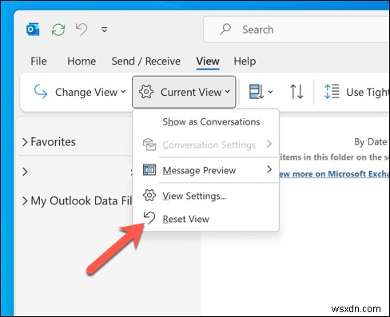Select the View tab

208,61
